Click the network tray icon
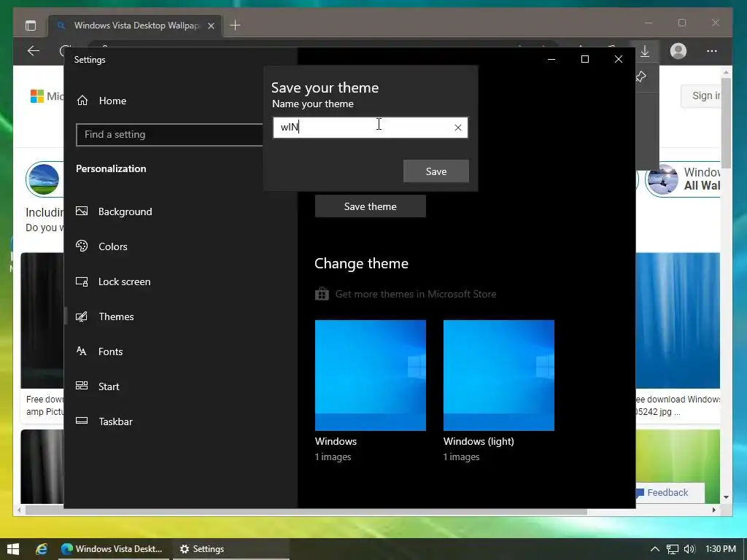747x560 pixels. [672, 549]
